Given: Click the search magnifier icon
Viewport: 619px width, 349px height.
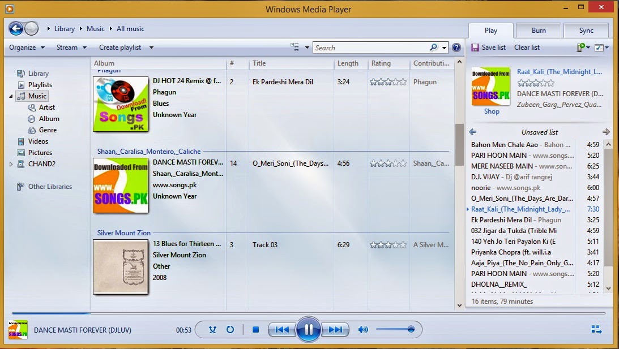Looking at the screenshot, I should (x=433, y=48).
